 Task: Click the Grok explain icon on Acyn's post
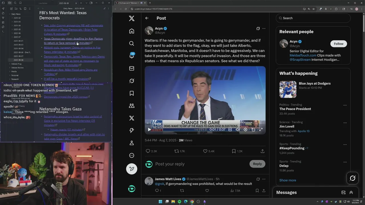(x=258, y=28)
